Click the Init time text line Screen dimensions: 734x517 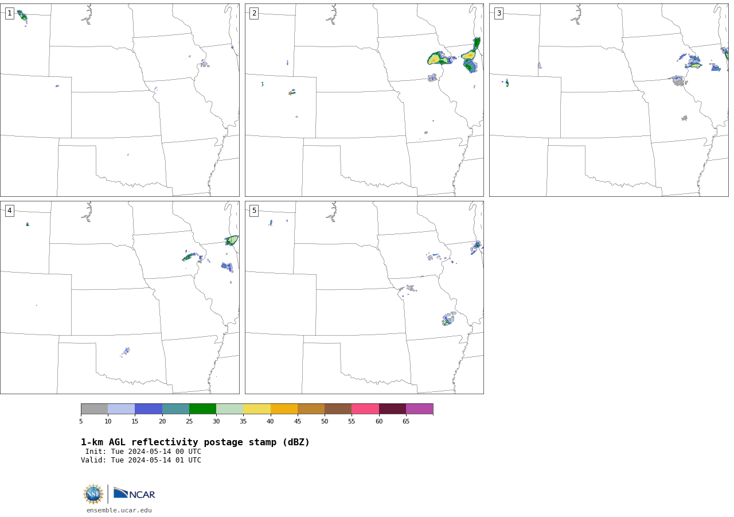point(143,452)
